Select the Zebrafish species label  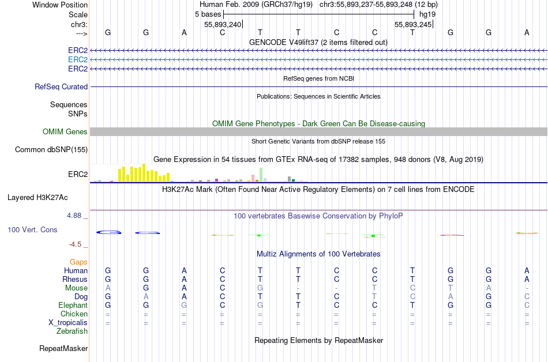point(72,331)
